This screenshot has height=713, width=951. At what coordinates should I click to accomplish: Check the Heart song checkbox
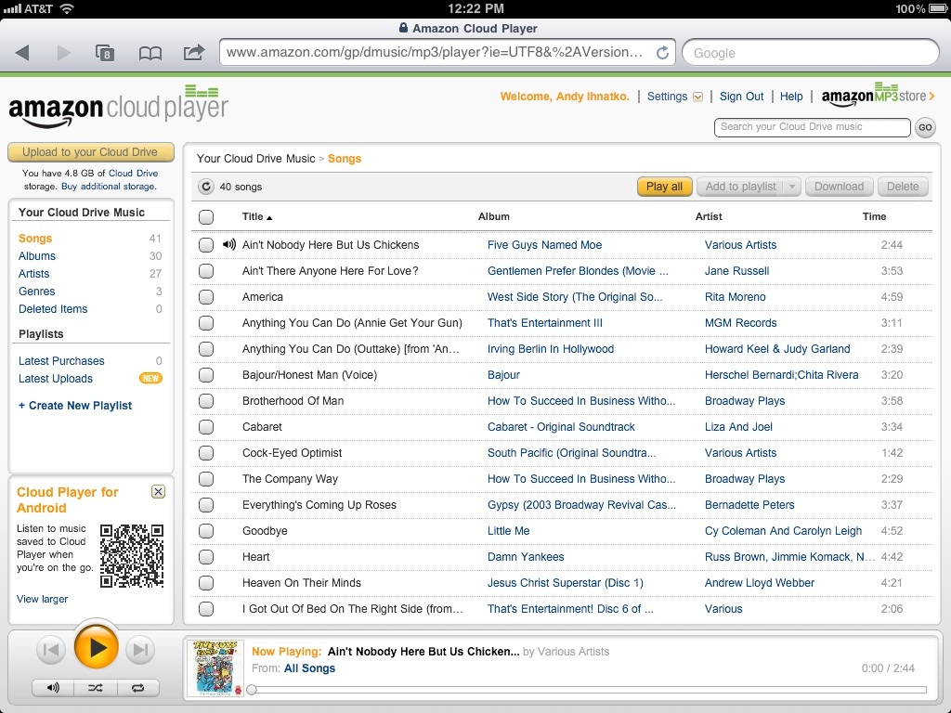coord(206,557)
